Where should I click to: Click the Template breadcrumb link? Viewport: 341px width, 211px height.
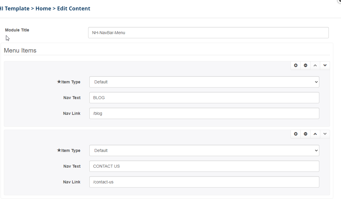pos(14,9)
